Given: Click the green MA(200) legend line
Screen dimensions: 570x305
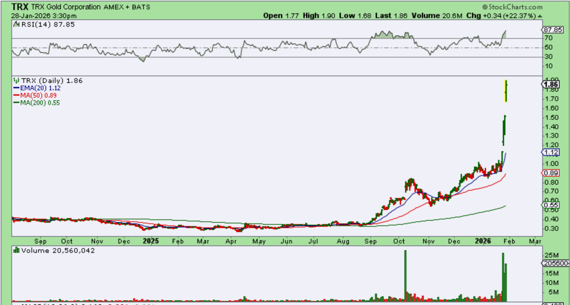Looking at the screenshot, I should pyautogui.click(x=16, y=103).
